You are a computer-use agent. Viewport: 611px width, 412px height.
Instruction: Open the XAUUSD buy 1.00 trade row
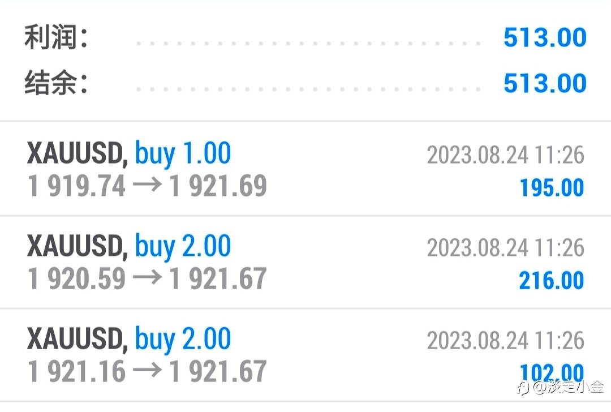pos(305,169)
